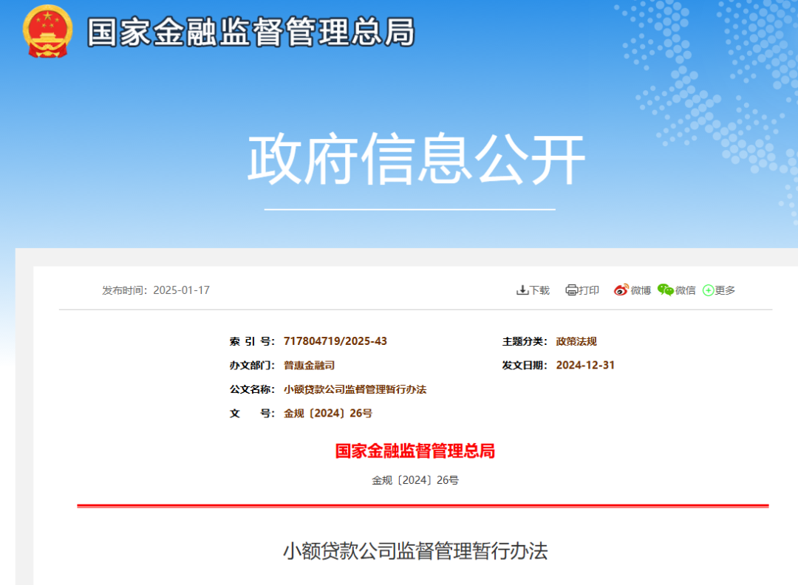Click the 文号 field label
The width and height of the screenshot is (798, 585).
252,413
